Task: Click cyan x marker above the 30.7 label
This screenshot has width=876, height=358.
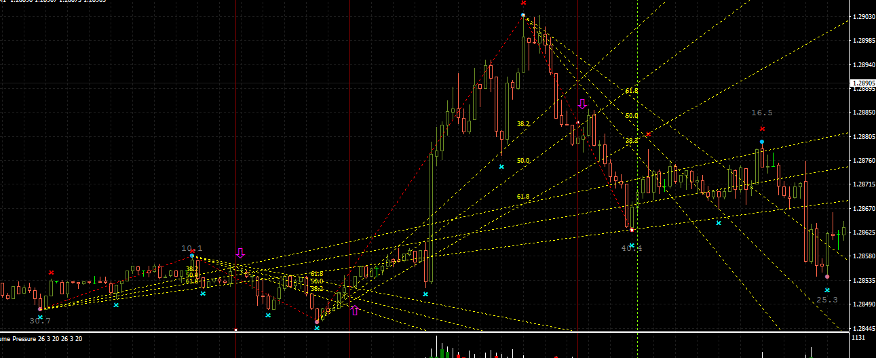Action: tap(40, 317)
